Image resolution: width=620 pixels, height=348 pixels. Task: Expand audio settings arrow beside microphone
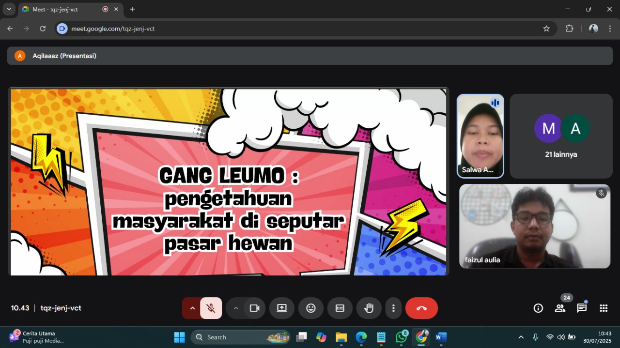point(192,308)
